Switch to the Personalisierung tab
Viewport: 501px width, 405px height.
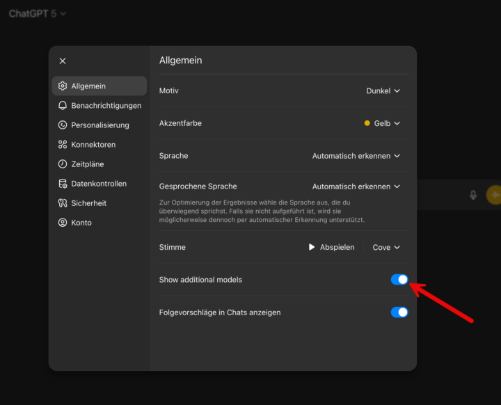[x=100, y=125]
